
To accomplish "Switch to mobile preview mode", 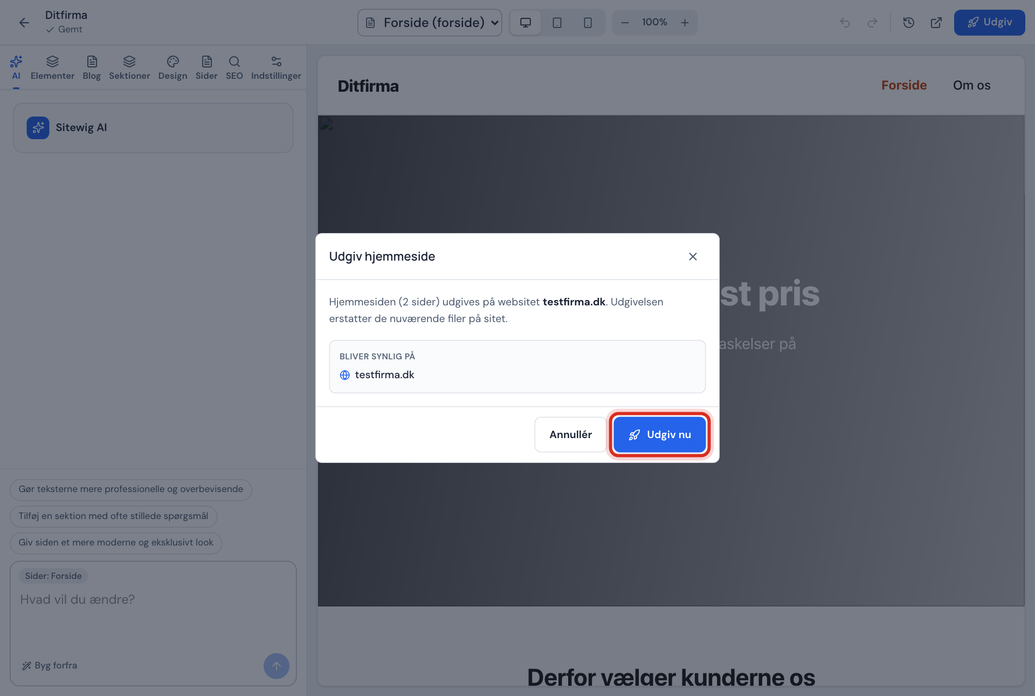I will tap(588, 23).
